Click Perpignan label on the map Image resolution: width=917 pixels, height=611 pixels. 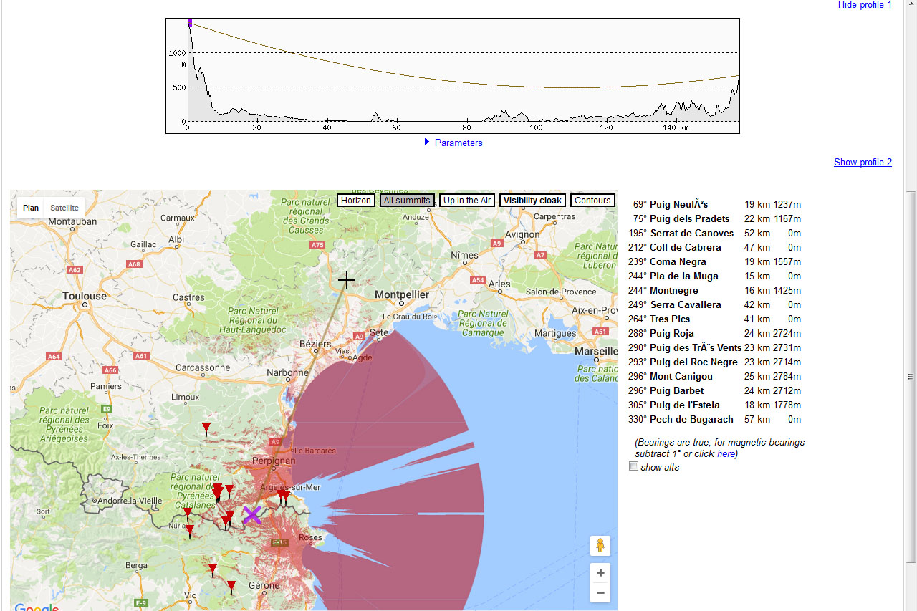(274, 461)
